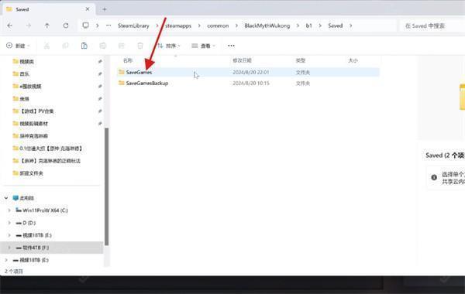Select the Saved tab

pyautogui.click(x=49, y=9)
